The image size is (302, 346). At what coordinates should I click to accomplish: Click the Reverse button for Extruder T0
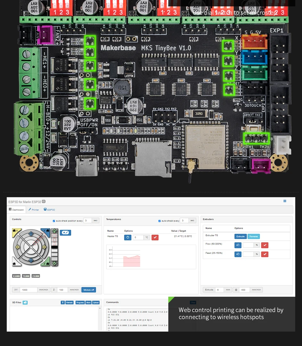[254, 237]
